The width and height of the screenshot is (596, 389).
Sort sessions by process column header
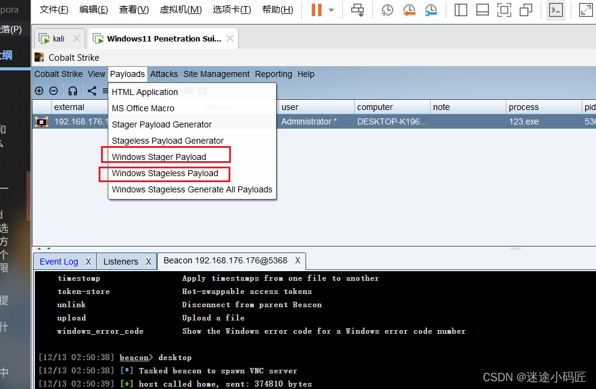click(x=544, y=107)
